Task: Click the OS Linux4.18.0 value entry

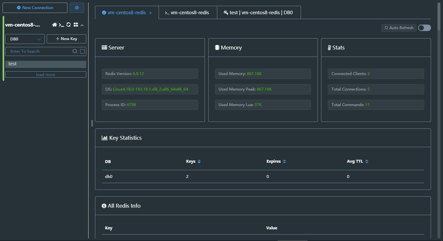Action: coord(150,89)
